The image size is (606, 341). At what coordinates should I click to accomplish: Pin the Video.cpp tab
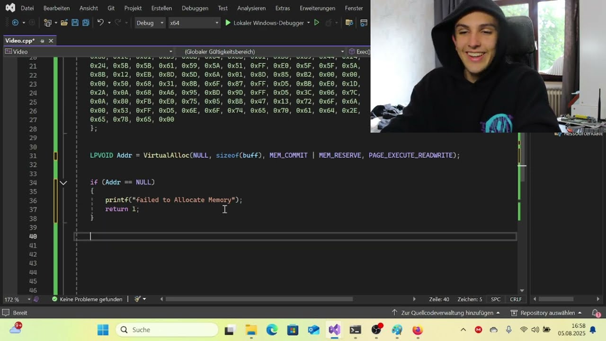(42, 41)
